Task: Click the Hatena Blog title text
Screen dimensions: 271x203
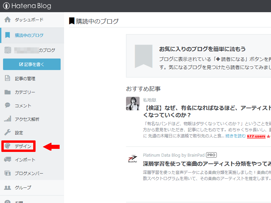Action: click(x=31, y=6)
